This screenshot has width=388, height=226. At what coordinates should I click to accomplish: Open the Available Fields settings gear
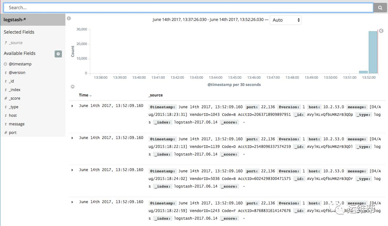(x=58, y=54)
